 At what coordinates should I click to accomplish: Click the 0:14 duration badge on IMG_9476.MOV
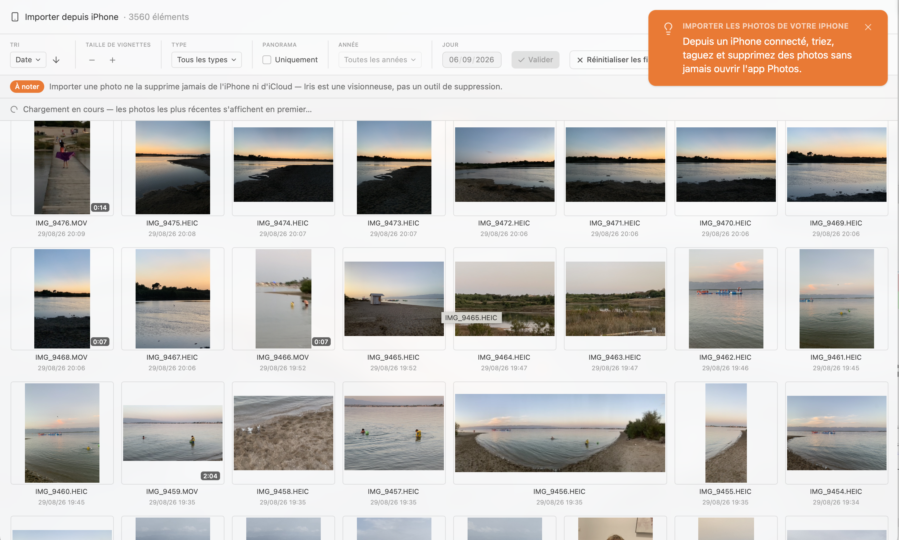pyautogui.click(x=100, y=207)
